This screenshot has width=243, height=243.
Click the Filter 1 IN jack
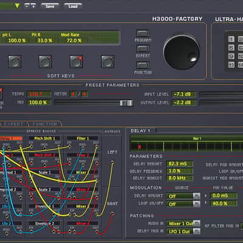(x=69, y=146)
